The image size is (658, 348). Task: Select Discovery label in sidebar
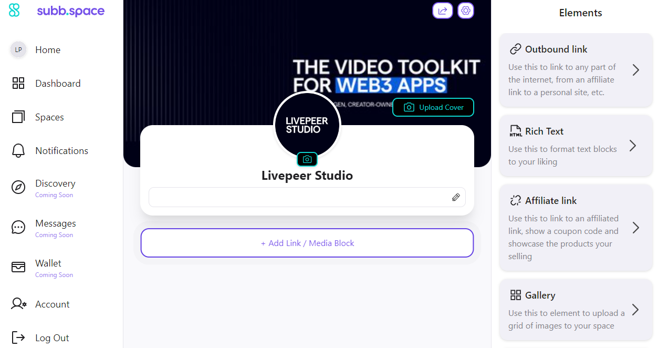click(x=55, y=183)
